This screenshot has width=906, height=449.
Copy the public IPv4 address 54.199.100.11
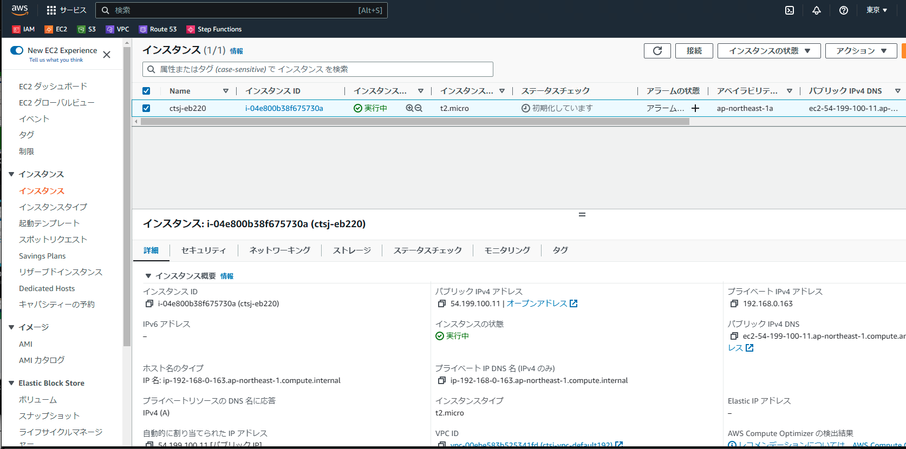click(442, 304)
